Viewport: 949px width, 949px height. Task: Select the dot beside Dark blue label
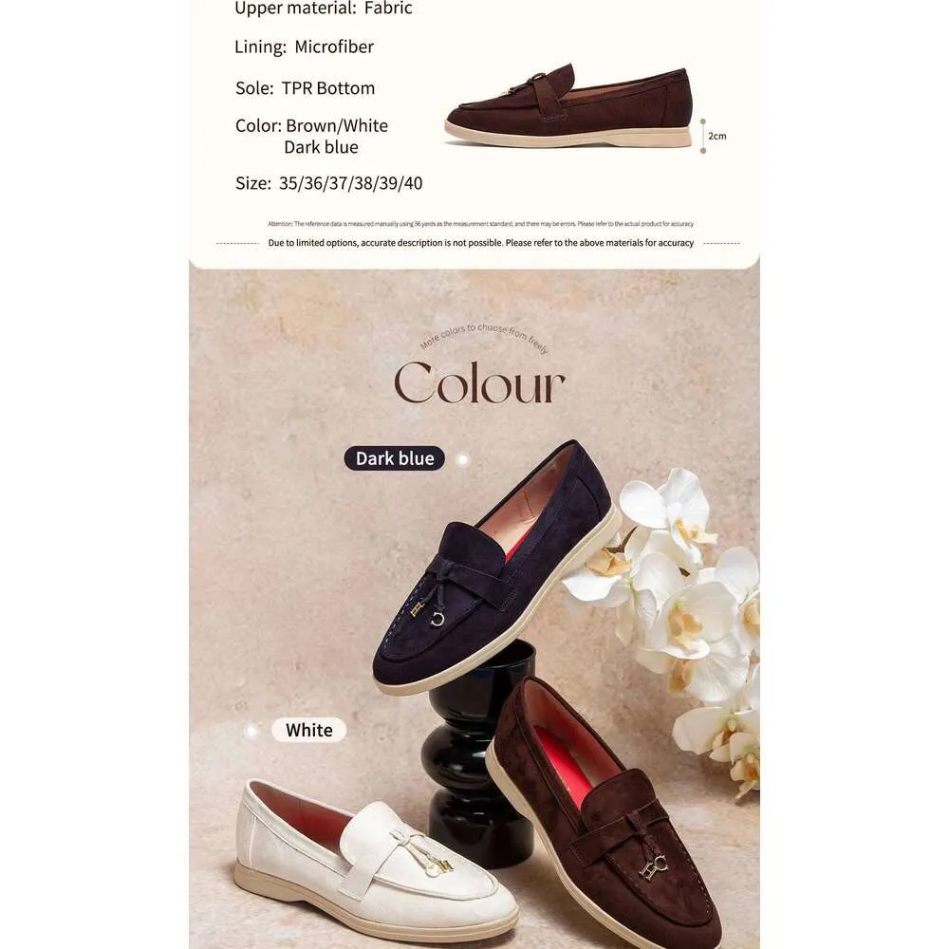point(463,460)
